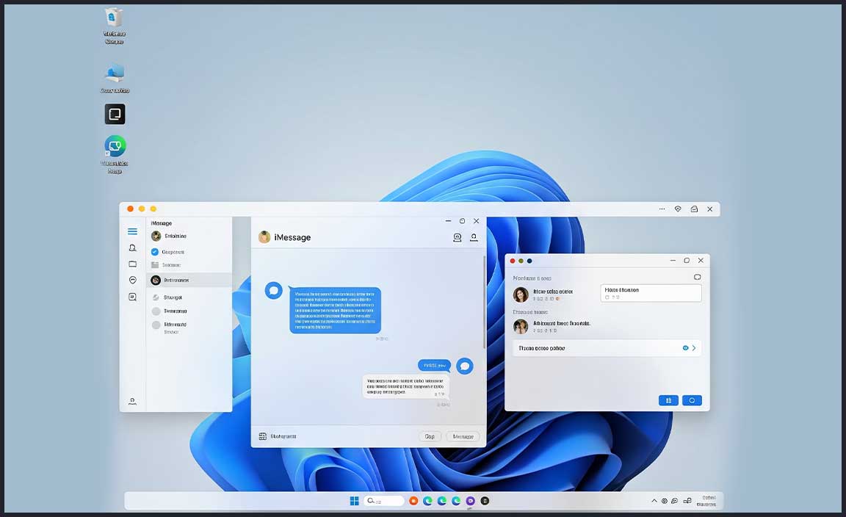Click the ellipsis icon in top window bar
The height and width of the screenshot is (517, 846).
662,209
